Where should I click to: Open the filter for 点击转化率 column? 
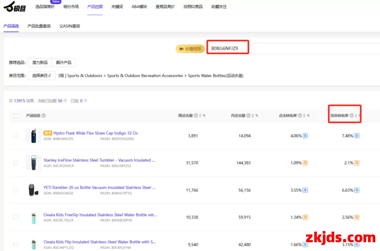308,116
